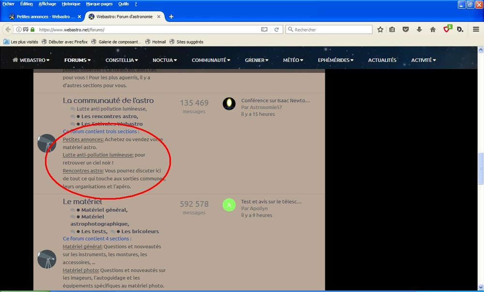Open the ACTUALITÉS navigation link
This screenshot has width=484, height=292.
(x=382, y=60)
